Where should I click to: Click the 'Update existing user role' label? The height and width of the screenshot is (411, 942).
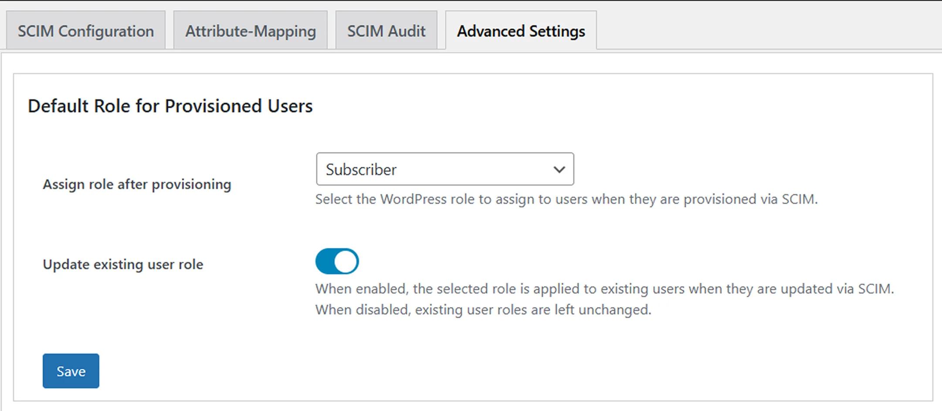coord(123,264)
